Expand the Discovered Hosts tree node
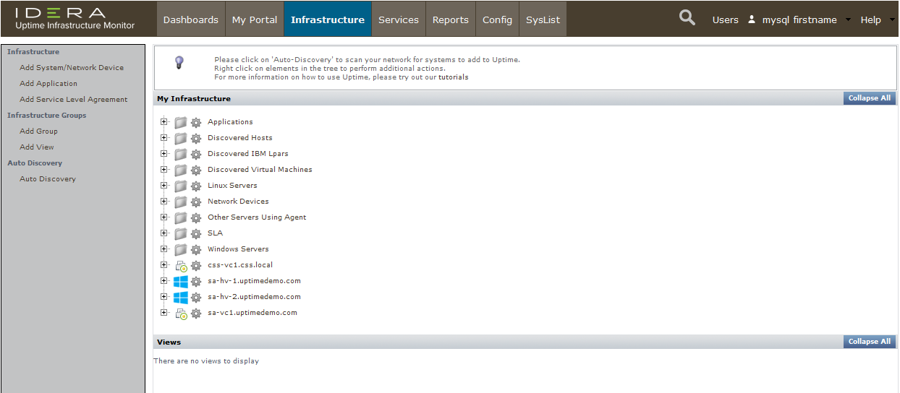The height and width of the screenshot is (393, 900). (164, 137)
